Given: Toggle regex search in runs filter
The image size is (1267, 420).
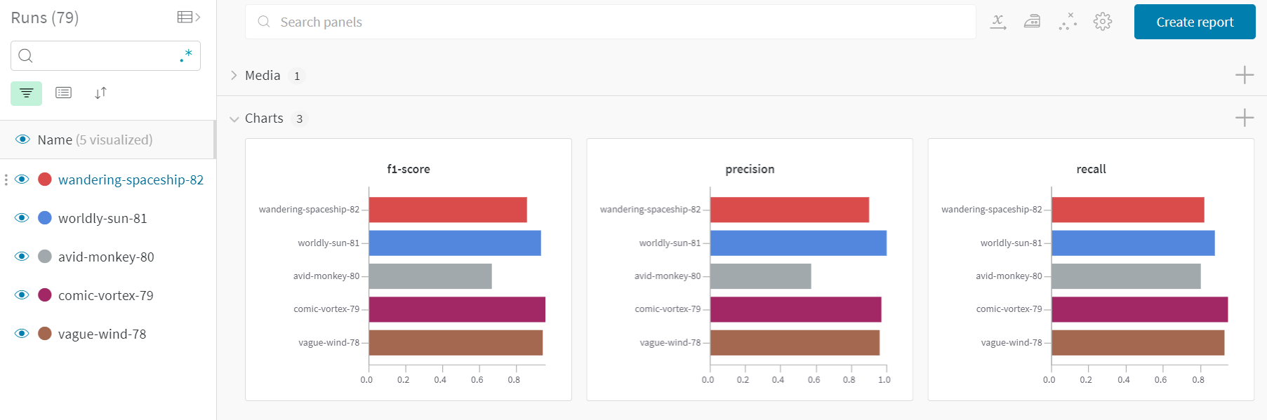Looking at the screenshot, I should point(186,56).
